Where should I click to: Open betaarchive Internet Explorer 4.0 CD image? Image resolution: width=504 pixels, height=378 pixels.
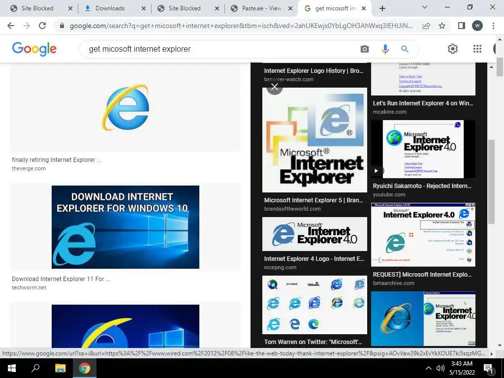[x=423, y=235]
